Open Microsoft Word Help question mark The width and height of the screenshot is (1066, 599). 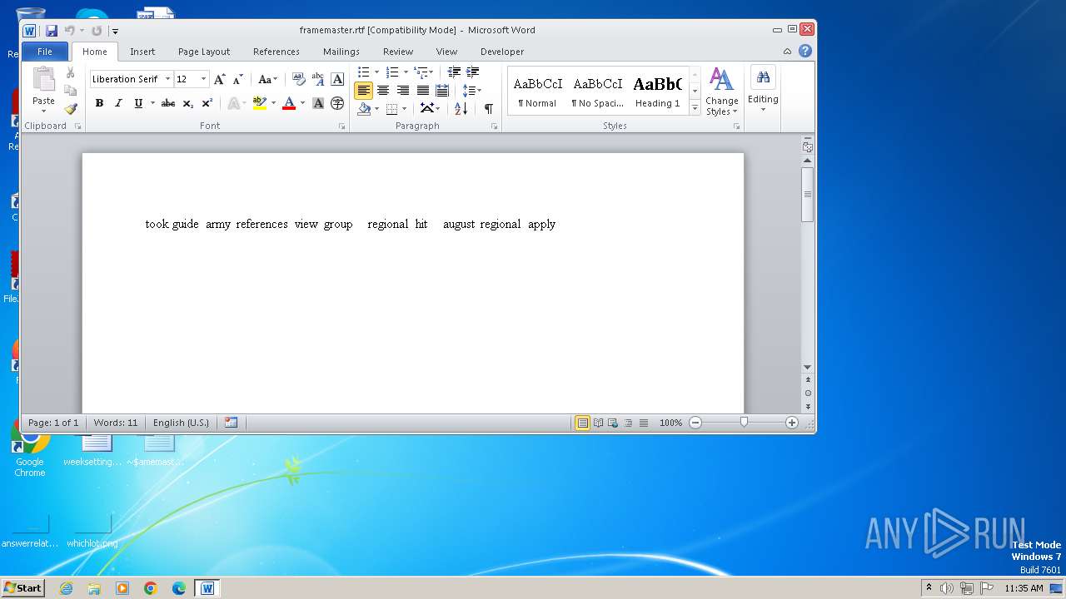point(805,51)
